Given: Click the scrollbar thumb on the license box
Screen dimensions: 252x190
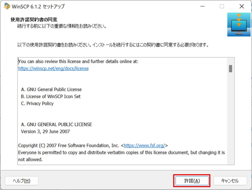Looking at the screenshot, I should (230, 69).
